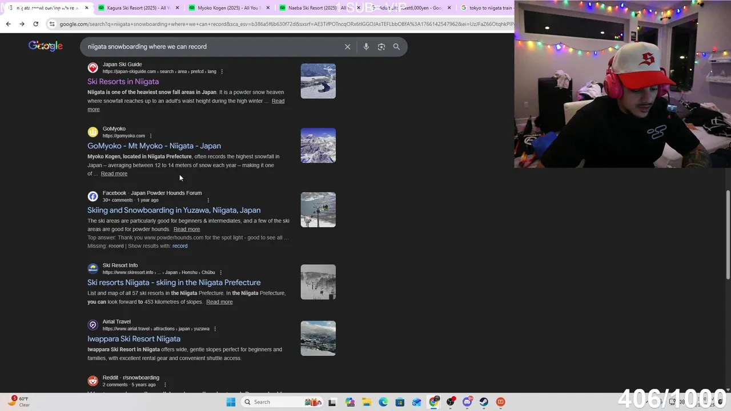The height and width of the screenshot is (411, 731).
Task: Go back with the browser back arrow
Action: 8,24
